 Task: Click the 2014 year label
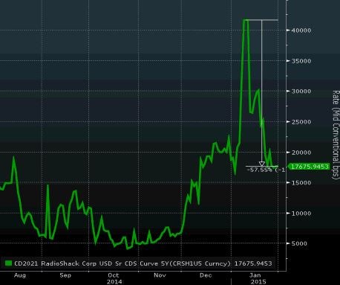(x=114, y=282)
